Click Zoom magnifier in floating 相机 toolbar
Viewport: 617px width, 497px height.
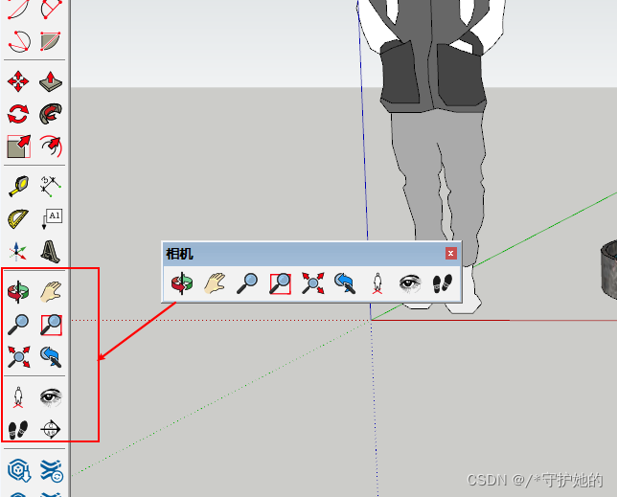(247, 283)
